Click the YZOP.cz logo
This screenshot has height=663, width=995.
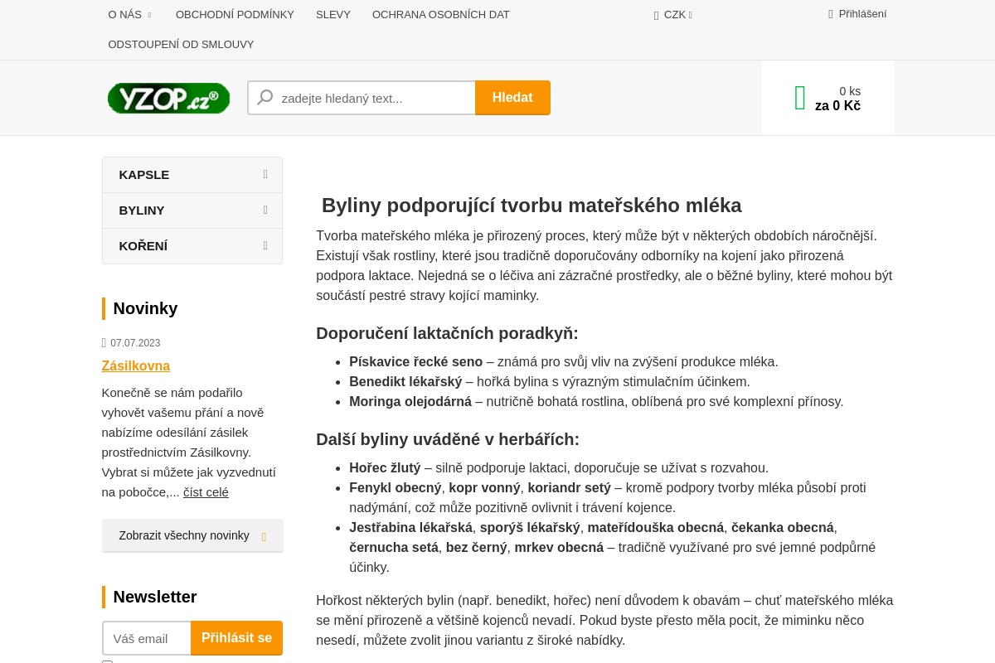point(168,98)
